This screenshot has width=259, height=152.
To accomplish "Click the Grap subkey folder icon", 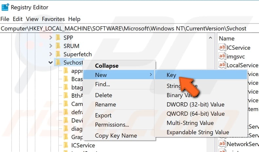I will click(x=66, y=137).
